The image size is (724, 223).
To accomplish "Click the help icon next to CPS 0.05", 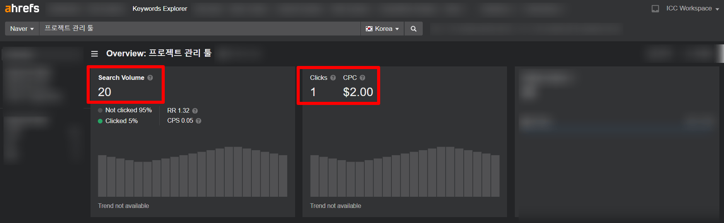I will (x=198, y=121).
